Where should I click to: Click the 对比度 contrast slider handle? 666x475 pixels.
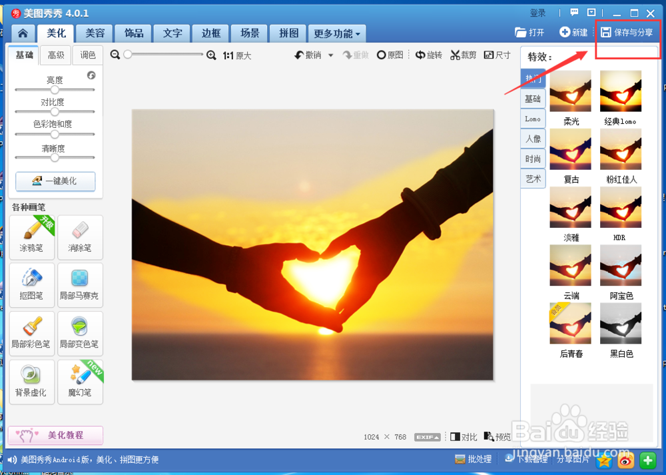click(55, 112)
